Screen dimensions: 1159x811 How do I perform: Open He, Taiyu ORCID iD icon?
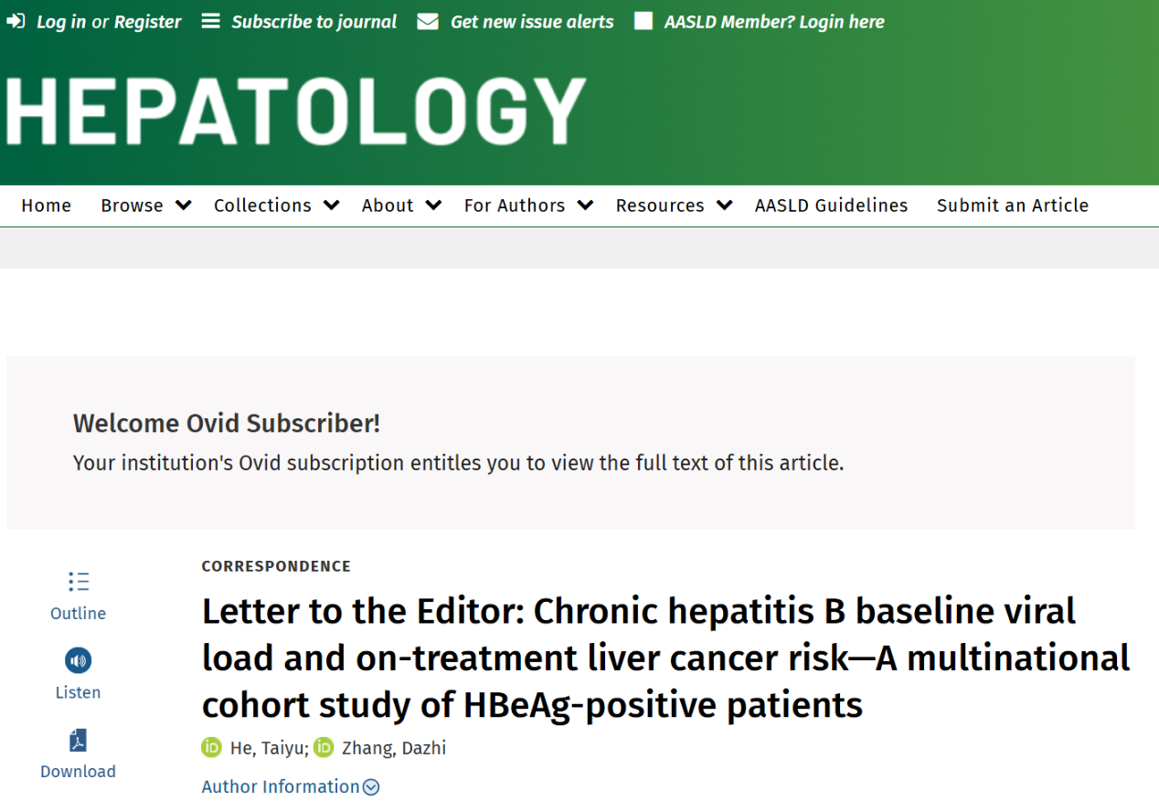point(212,748)
